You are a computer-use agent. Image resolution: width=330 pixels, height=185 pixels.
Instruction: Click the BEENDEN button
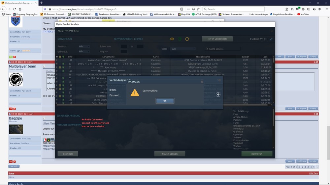click(x=68, y=154)
